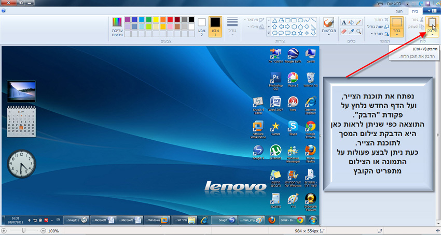441x235 pixels.
Task: Select the Eraser tool
Action: click(x=344, y=31)
